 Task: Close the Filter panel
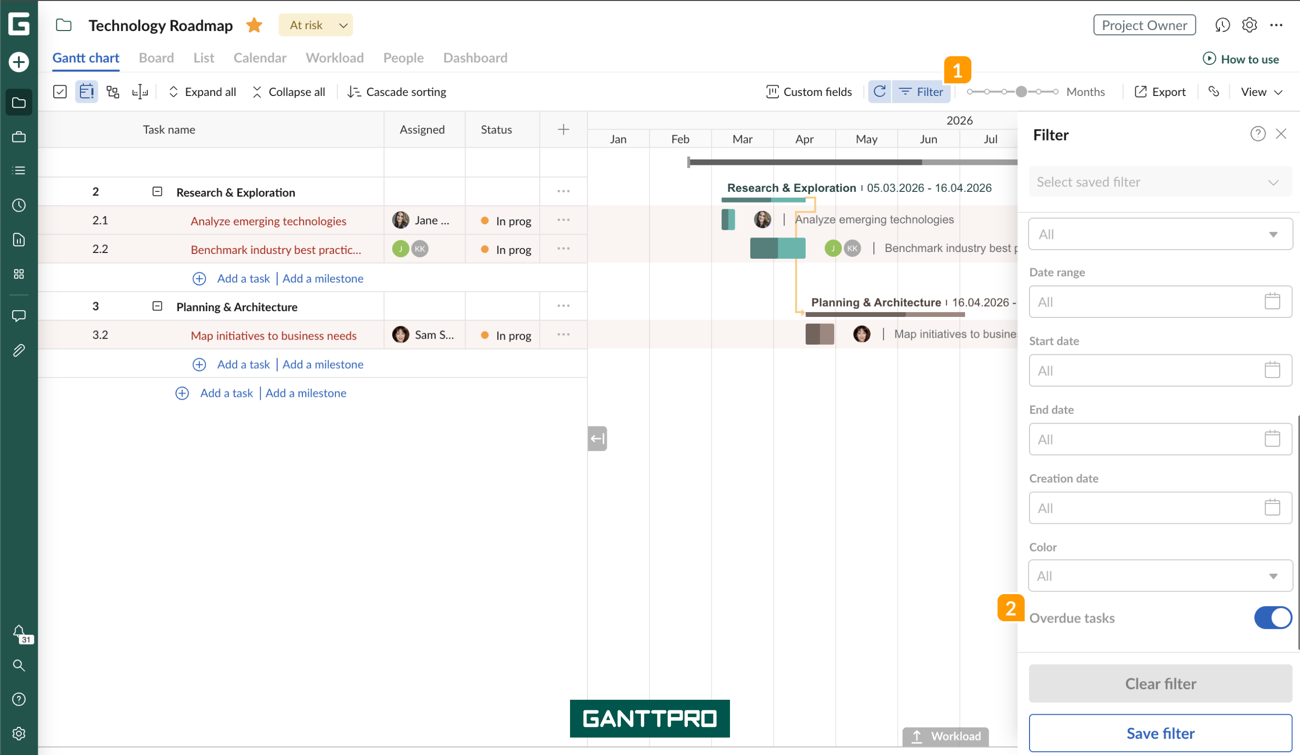[1281, 134]
